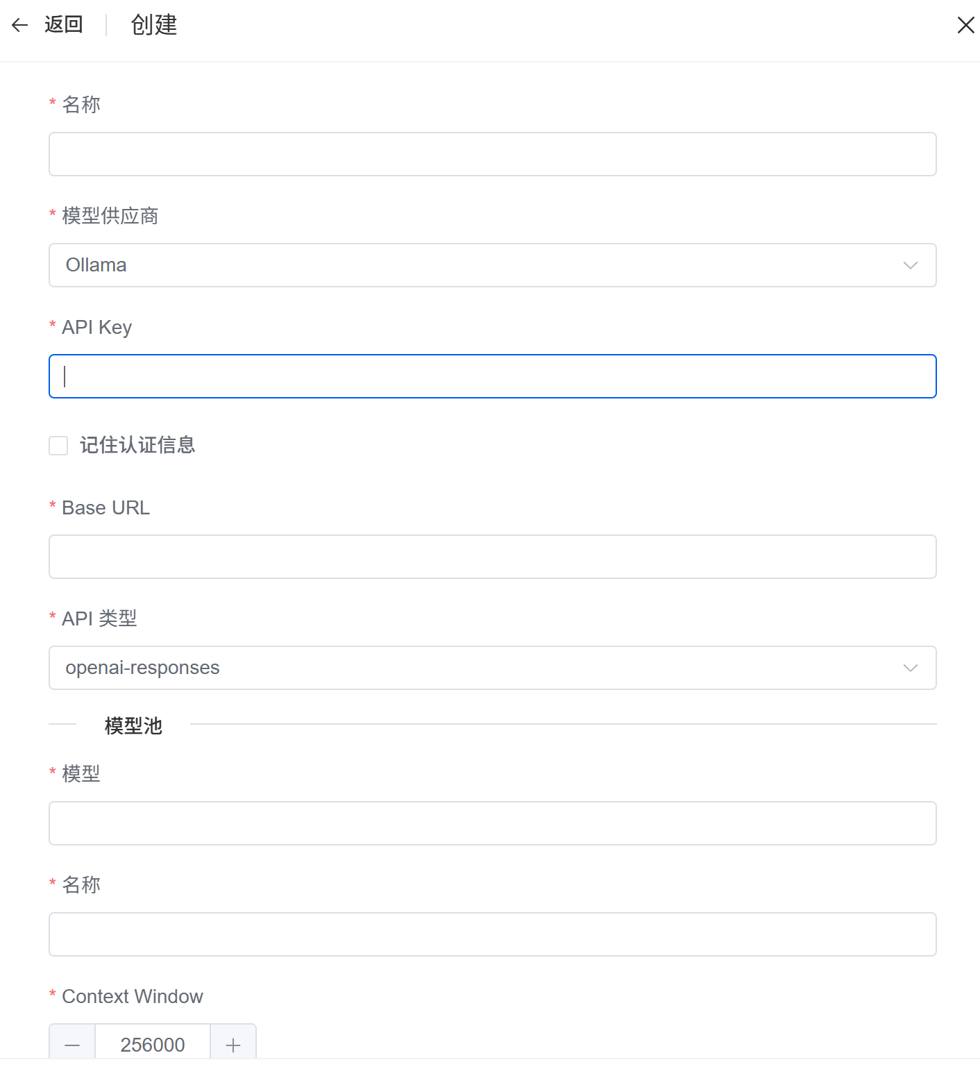
Task: Focus the 模型 input field
Action: 491,823
